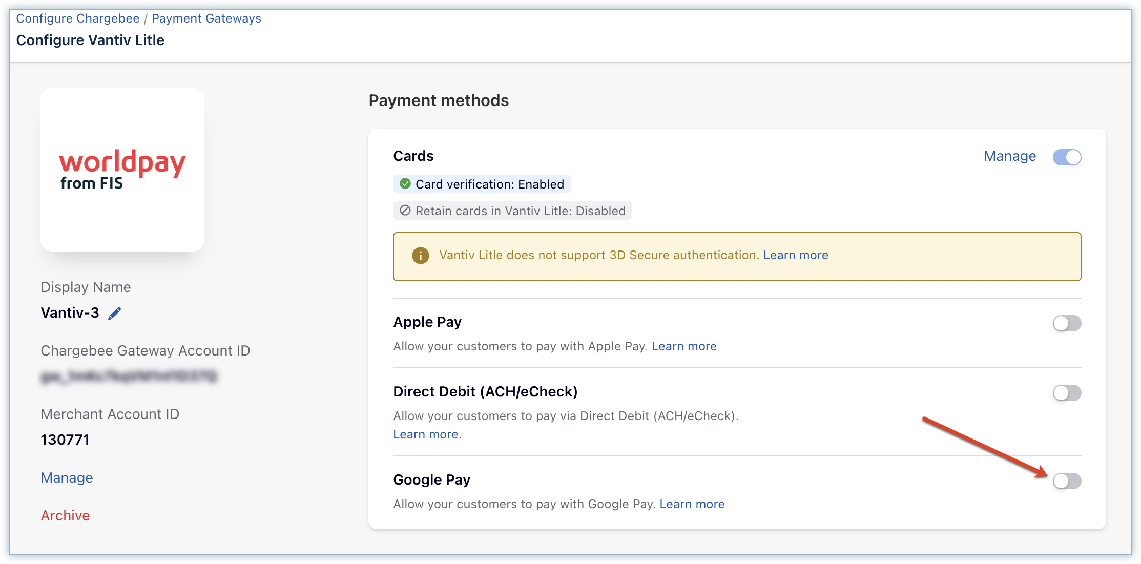1141x564 pixels.
Task: Click the disabled icon beside Retain cards
Action: point(405,211)
